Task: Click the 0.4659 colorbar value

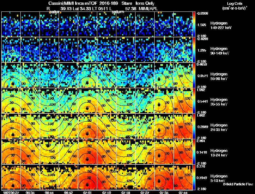Action: 202,64
